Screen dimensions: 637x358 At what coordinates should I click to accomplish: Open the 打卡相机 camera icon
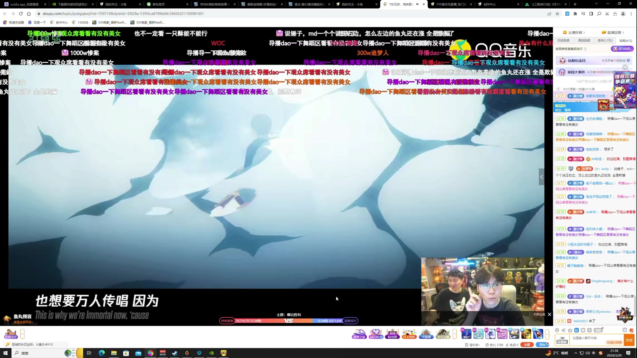click(409, 333)
